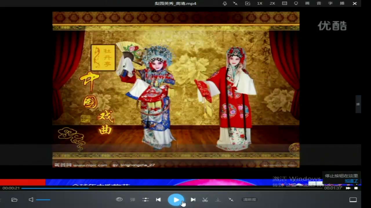Click the 知道了 link in tooltip

pyautogui.click(x=351, y=181)
